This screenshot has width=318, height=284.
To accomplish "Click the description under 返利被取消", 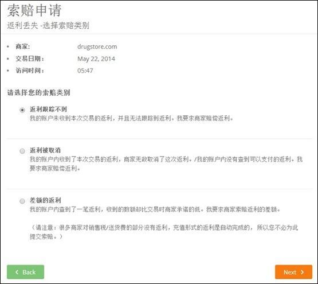I will [166, 164].
